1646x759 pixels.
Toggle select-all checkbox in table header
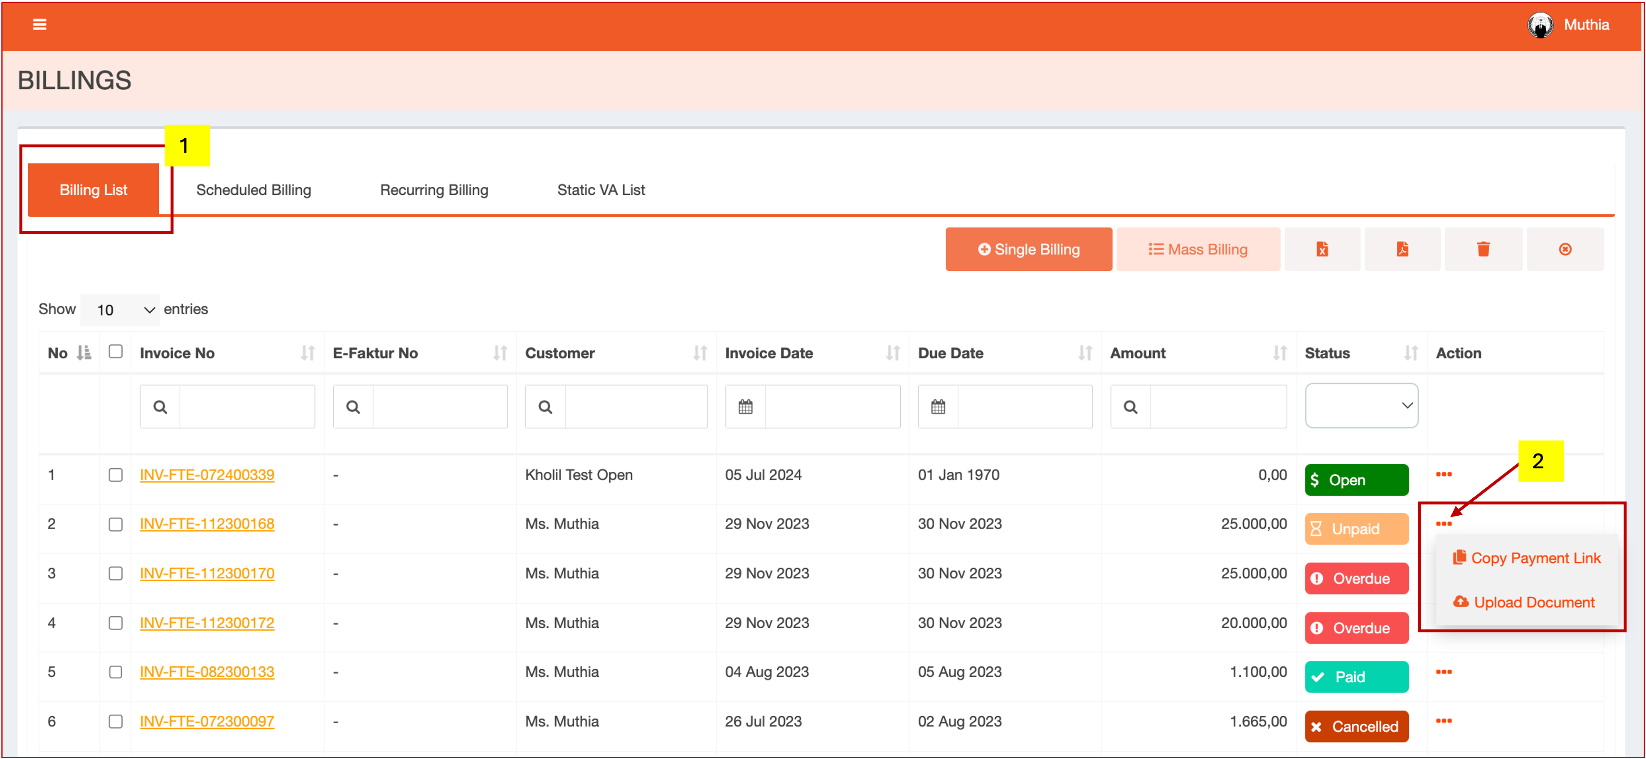116,352
